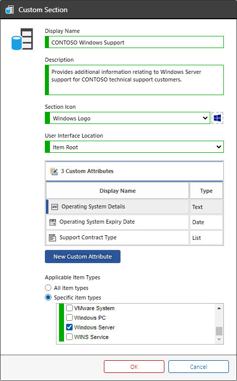Sort by the Display Name column header
The width and height of the screenshot is (237, 381).
pos(117,191)
